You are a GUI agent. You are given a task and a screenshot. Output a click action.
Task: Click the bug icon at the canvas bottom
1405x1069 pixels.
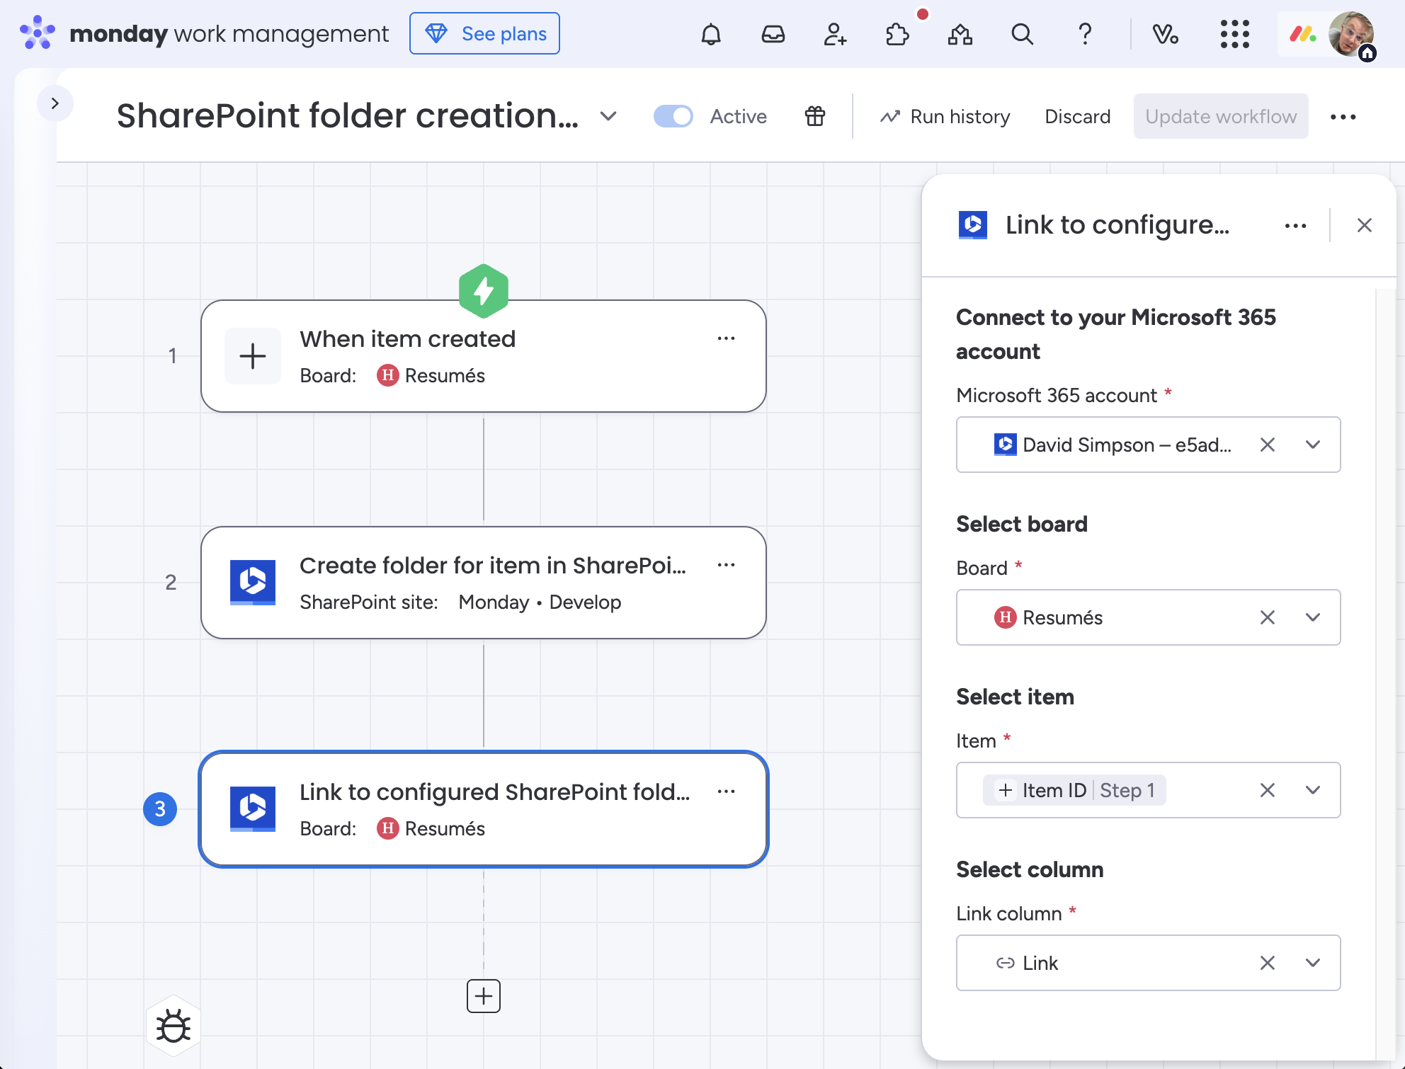(173, 1026)
